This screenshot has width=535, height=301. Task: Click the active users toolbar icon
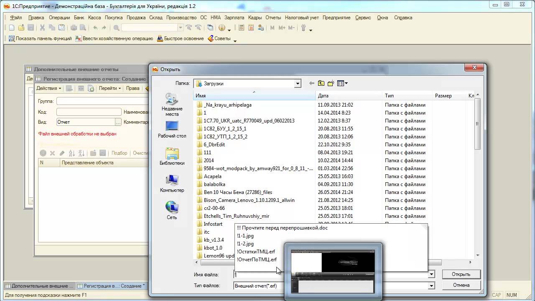click(x=261, y=28)
